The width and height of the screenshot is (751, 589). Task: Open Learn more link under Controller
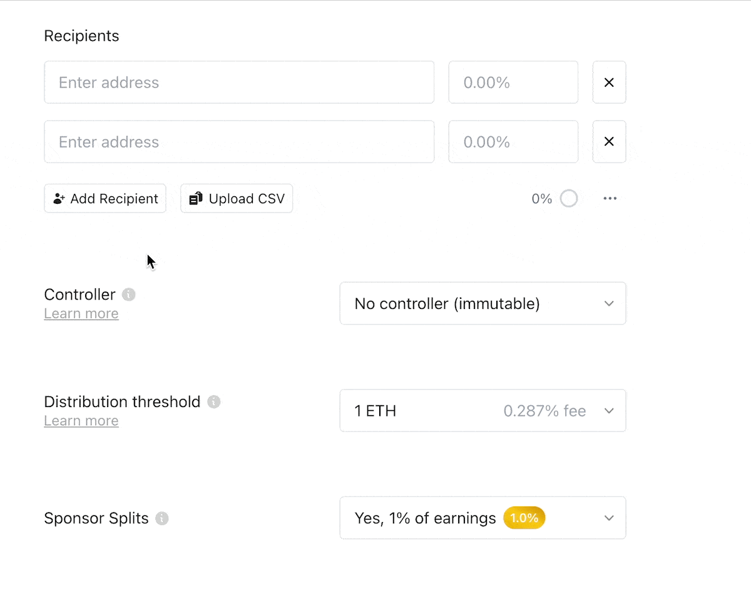pos(81,314)
